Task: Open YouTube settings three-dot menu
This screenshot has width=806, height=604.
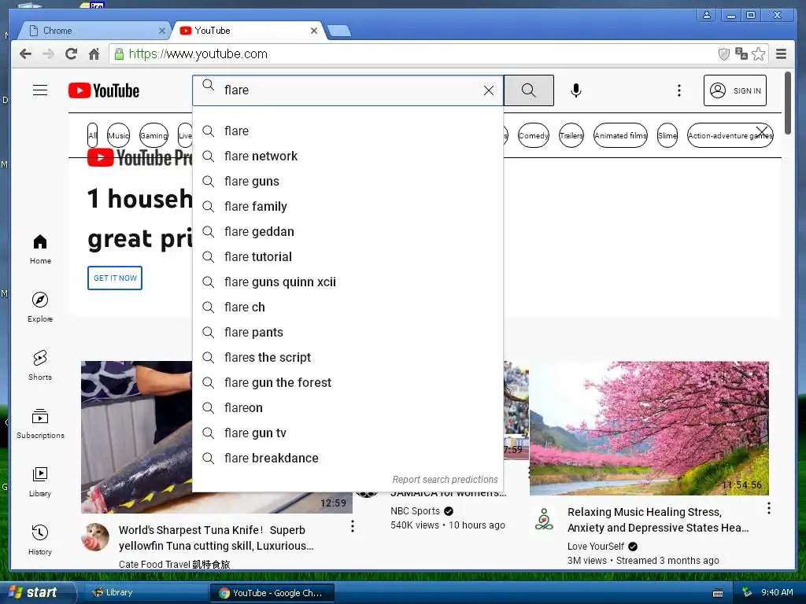Action: click(x=679, y=90)
